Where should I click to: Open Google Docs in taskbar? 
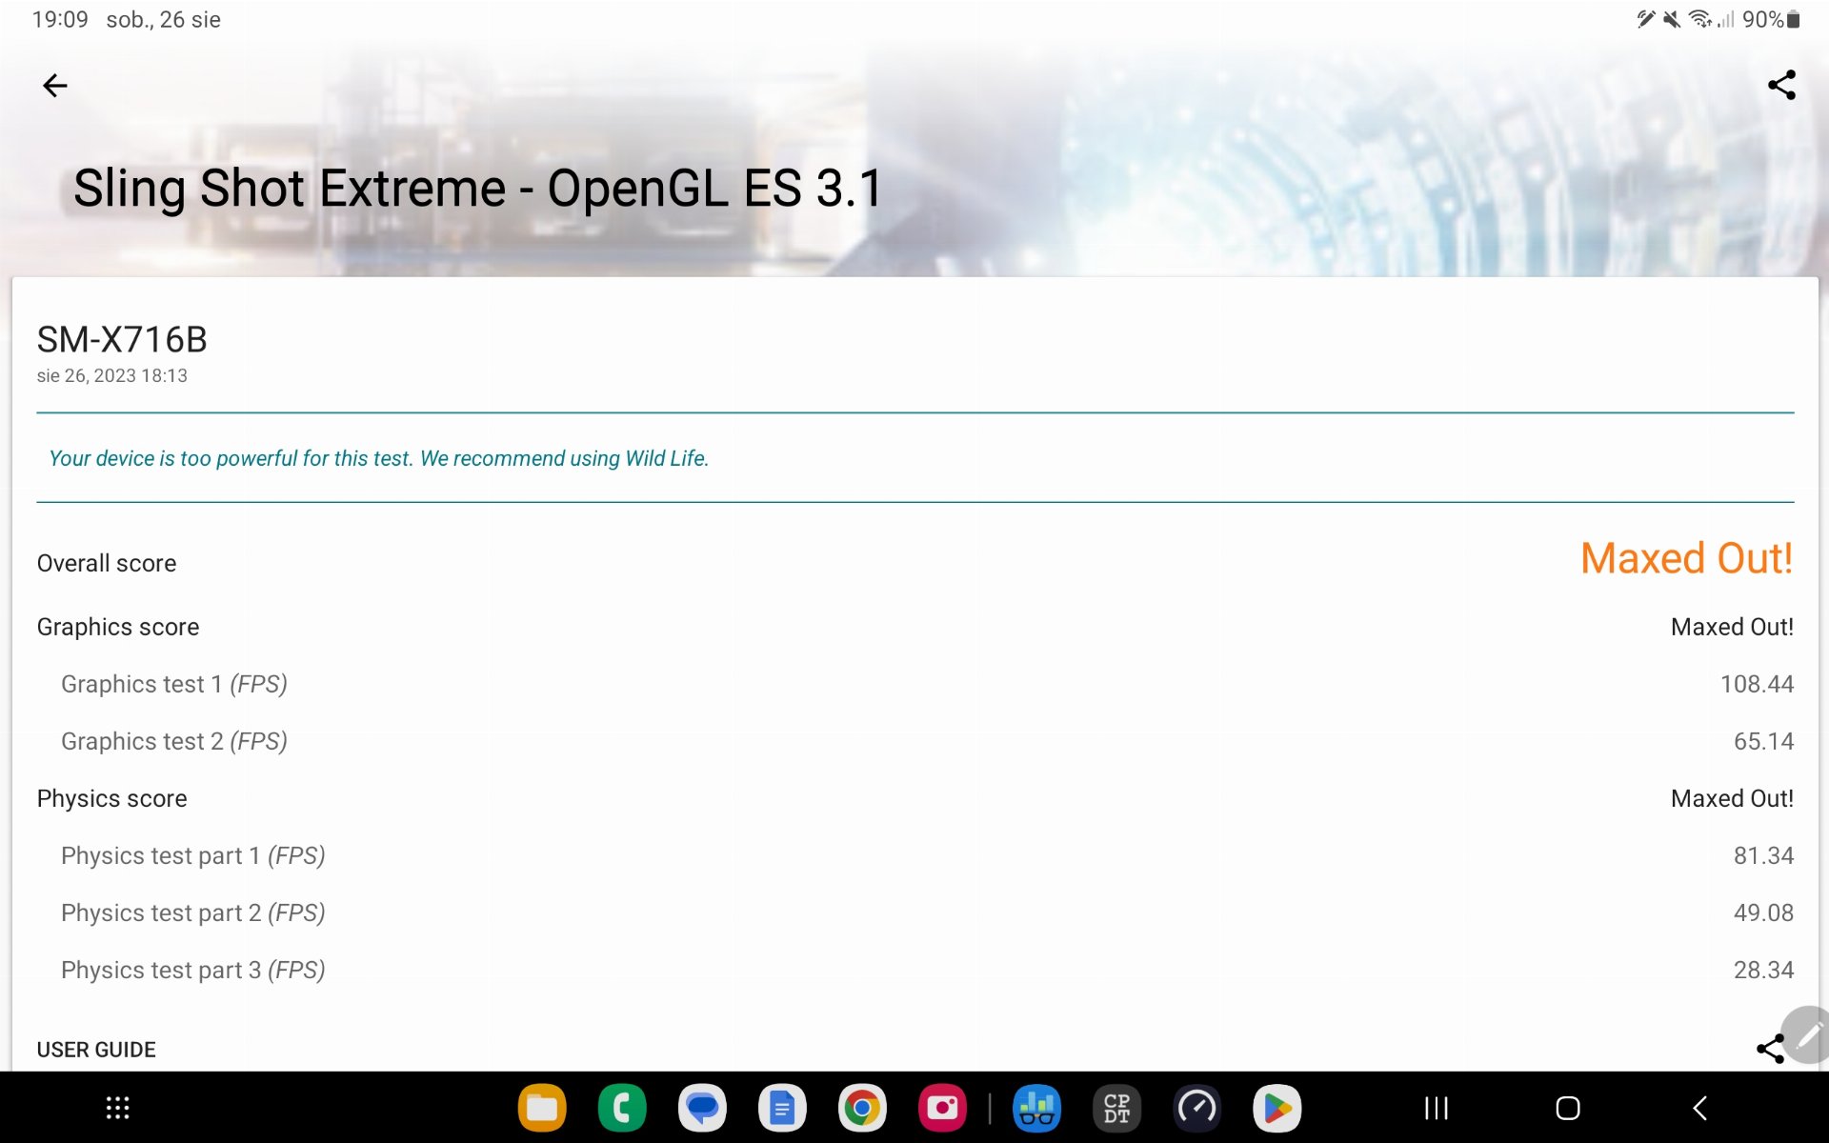(782, 1108)
